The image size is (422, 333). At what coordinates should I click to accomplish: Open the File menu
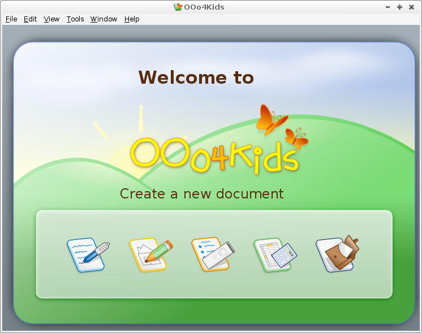pyautogui.click(x=11, y=19)
